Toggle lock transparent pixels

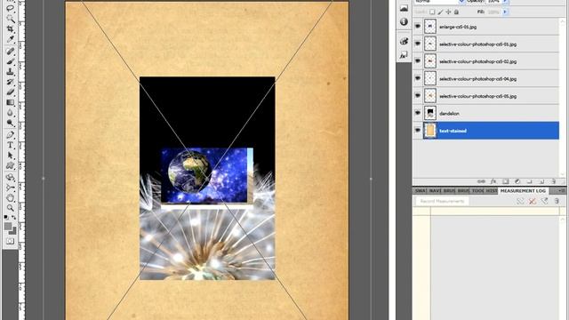pos(432,12)
